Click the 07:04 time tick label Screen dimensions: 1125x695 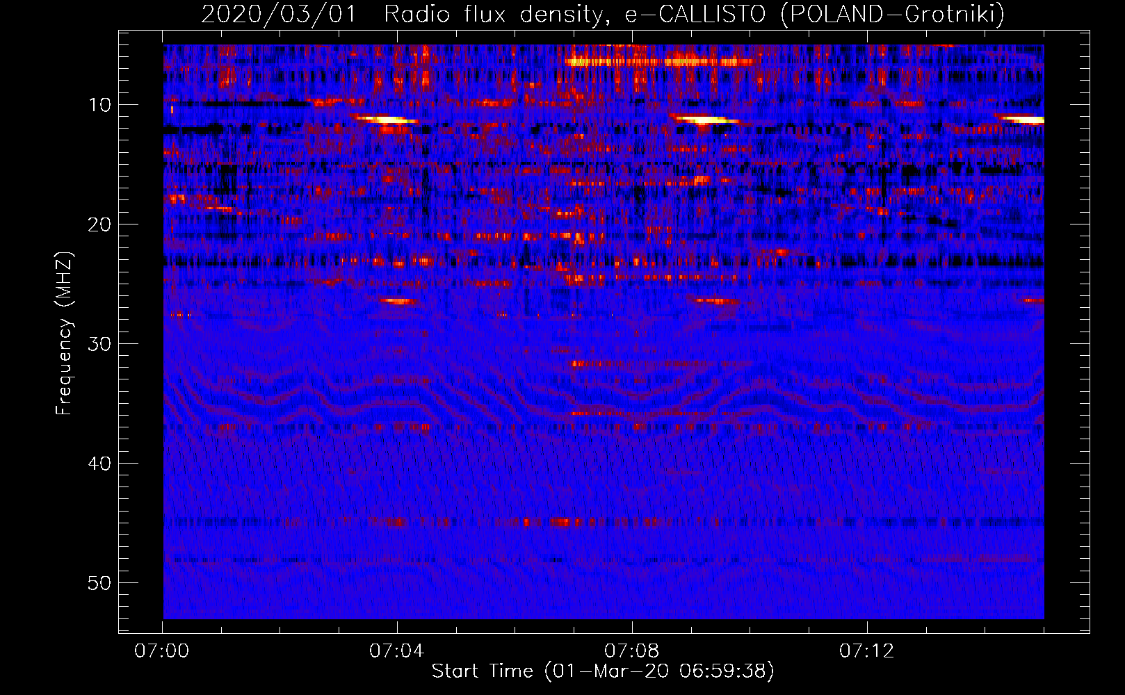(x=397, y=651)
